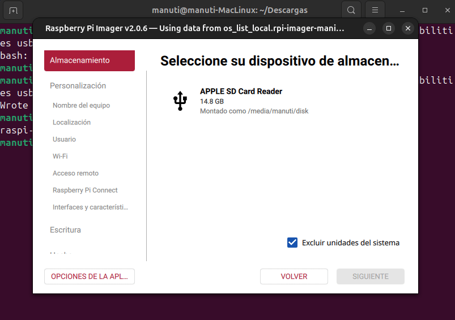Open the terminal hamburger menu
Viewport: 455px width, 320px height.
tap(375, 10)
